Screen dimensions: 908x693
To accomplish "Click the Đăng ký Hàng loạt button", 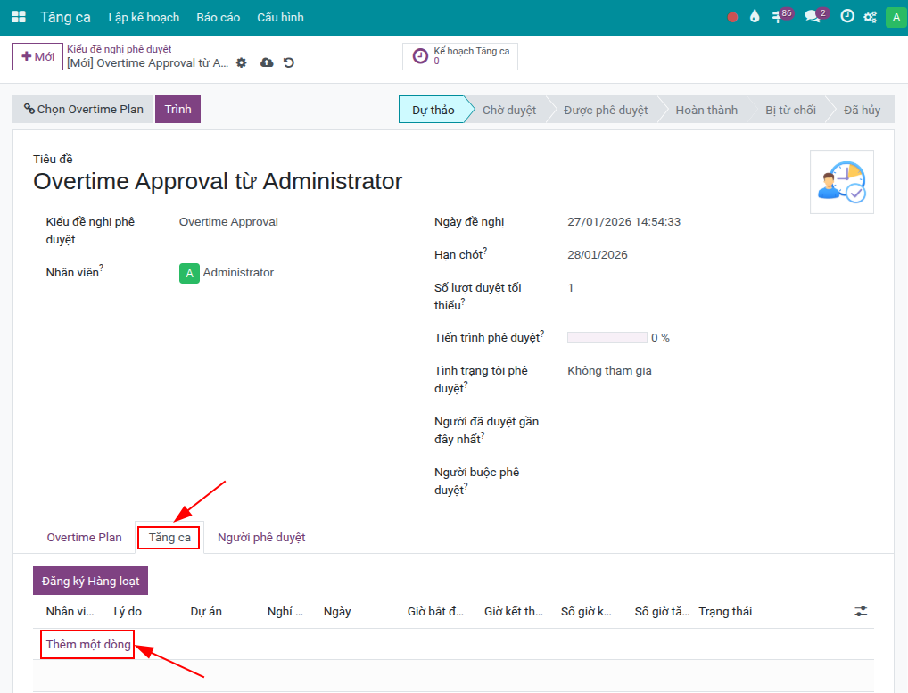I will [x=90, y=580].
